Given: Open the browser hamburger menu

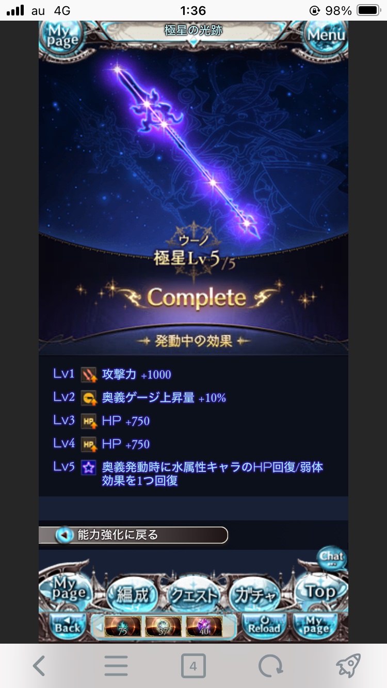Looking at the screenshot, I should click(116, 666).
